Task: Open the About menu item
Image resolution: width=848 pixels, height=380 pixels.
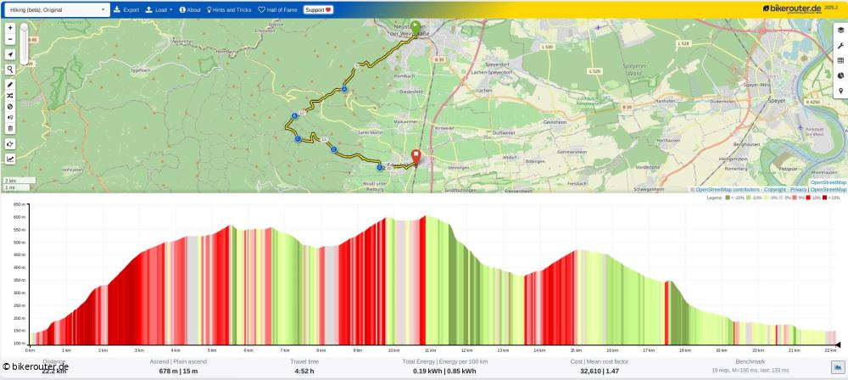Action: click(x=190, y=9)
